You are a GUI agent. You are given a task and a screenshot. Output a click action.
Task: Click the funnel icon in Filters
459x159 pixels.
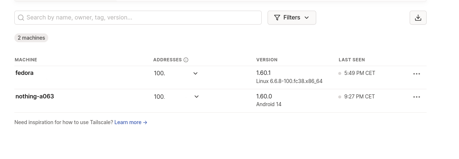[277, 18]
